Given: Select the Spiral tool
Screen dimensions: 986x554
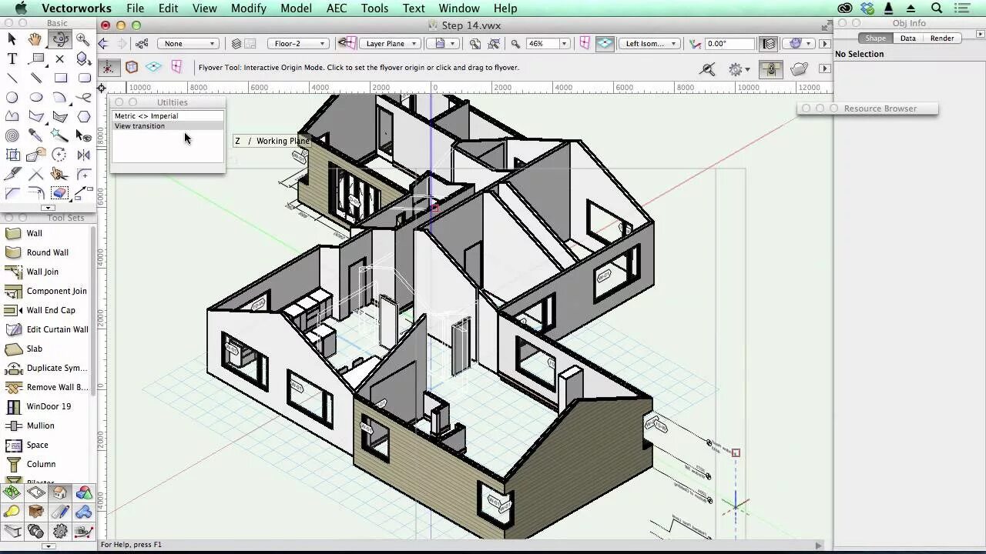Looking at the screenshot, I should 12,135.
